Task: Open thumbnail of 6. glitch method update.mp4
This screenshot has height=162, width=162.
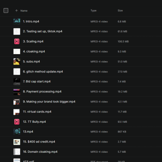Action: coord(17,72)
